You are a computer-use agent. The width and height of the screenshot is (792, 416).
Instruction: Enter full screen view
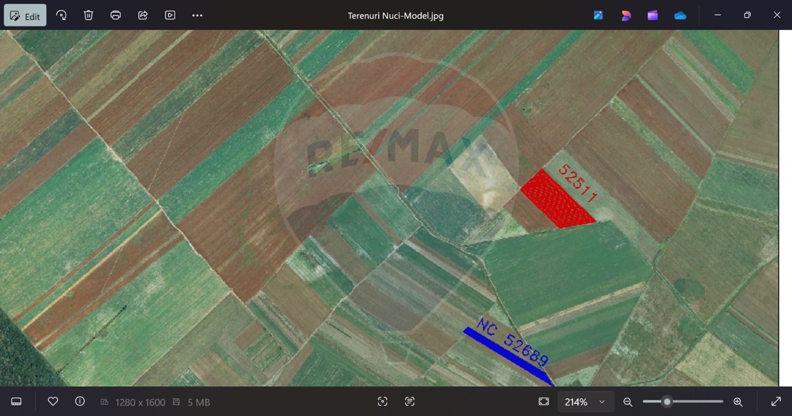click(776, 401)
